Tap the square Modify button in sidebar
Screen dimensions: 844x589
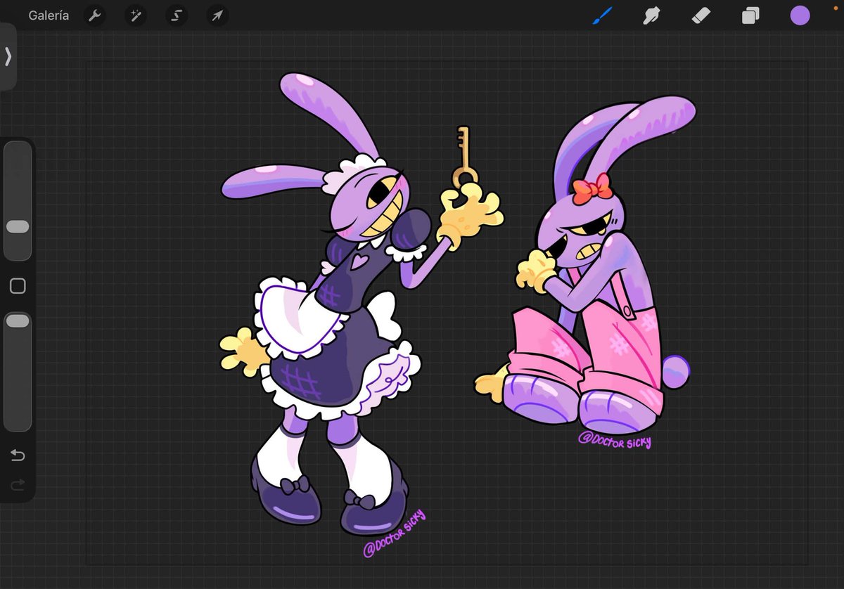pos(18,286)
